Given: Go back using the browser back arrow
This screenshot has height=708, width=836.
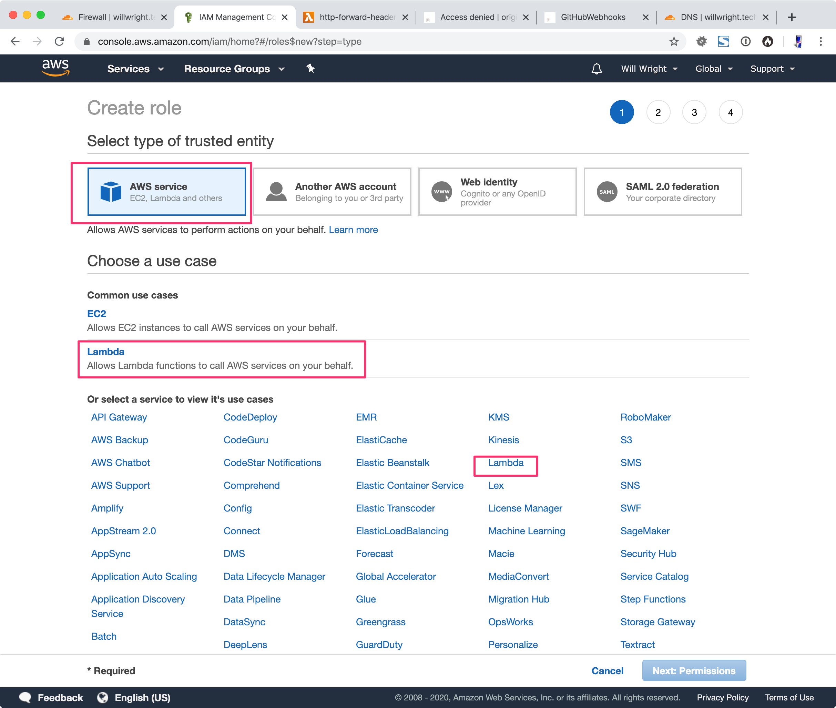Looking at the screenshot, I should [x=15, y=41].
